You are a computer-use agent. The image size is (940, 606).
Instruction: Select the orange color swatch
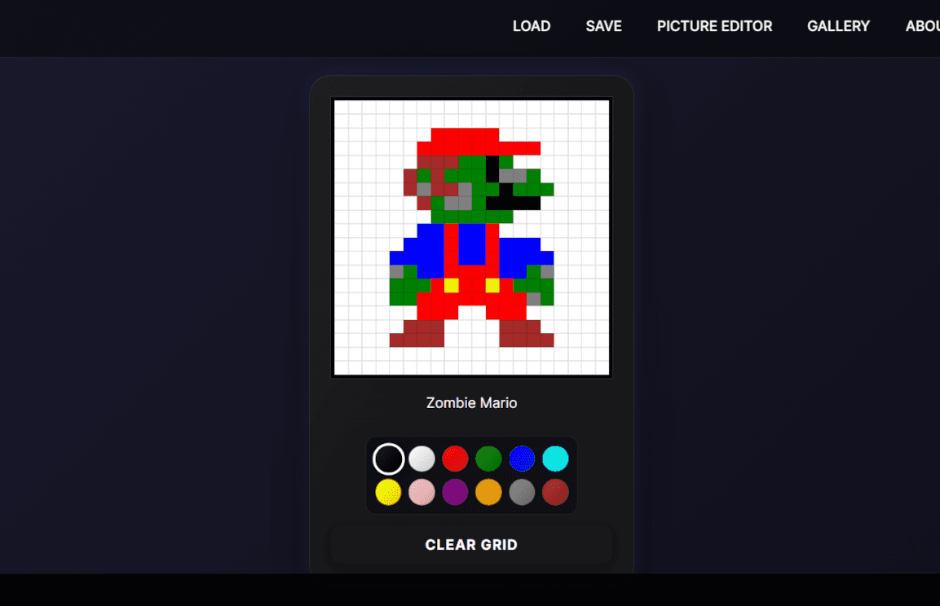tap(488, 492)
